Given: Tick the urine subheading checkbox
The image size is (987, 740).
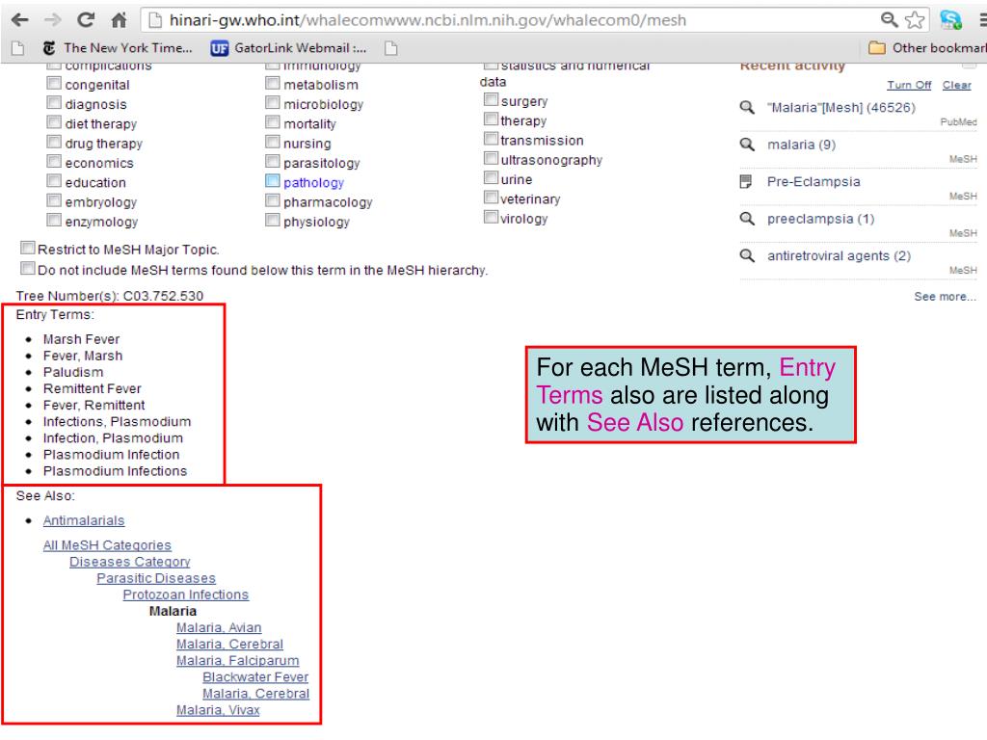Looking at the screenshot, I should 491,177.
